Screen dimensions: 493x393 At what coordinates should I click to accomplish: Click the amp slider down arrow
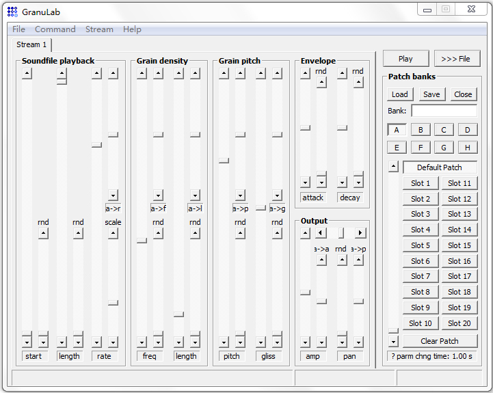(305, 342)
